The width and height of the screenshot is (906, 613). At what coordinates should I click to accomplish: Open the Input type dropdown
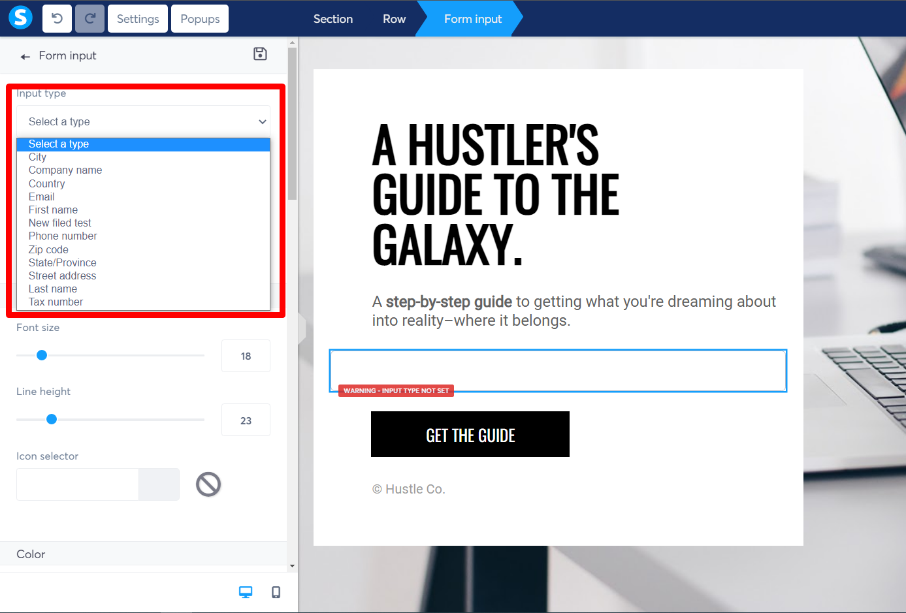pyautogui.click(x=143, y=121)
